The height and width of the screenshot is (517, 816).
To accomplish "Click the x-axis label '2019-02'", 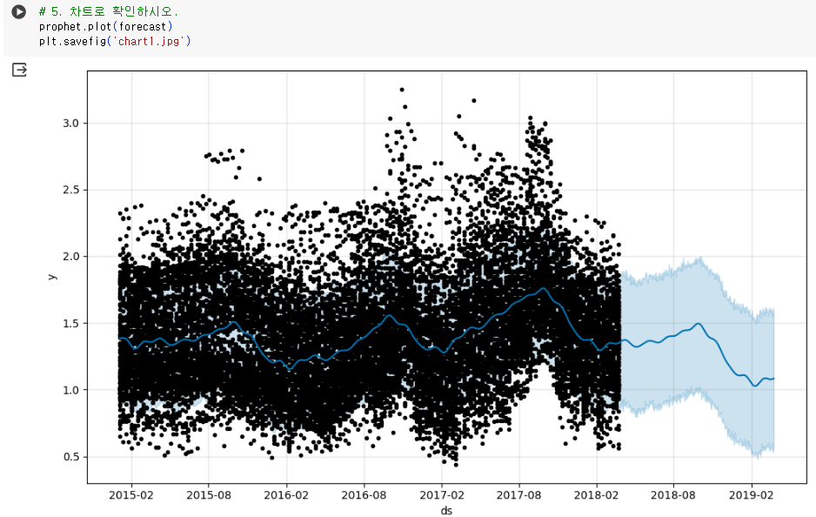I will 752,495.
